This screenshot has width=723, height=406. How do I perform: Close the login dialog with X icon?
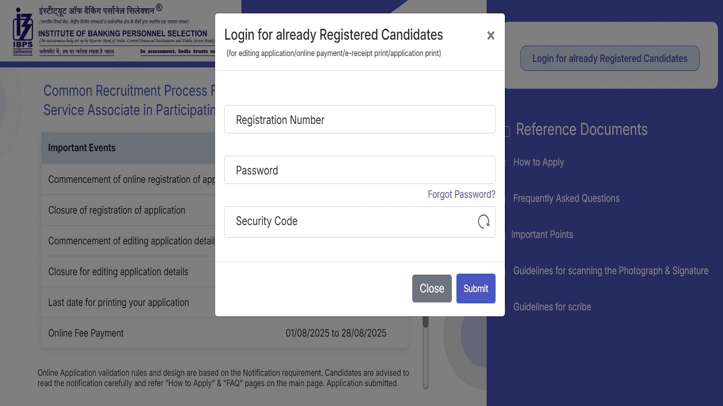coord(490,35)
